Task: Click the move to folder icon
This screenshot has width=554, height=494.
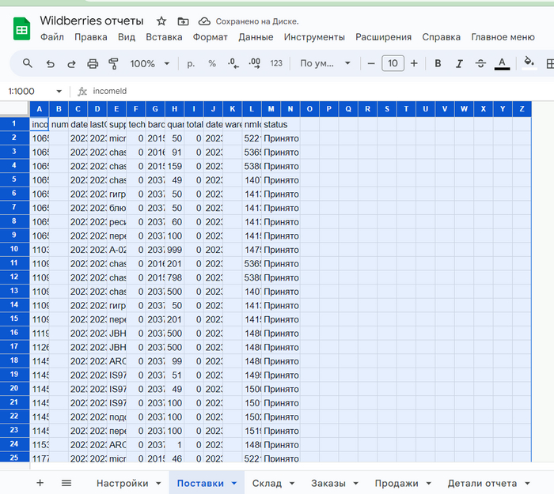Action: click(x=184, y=21)
